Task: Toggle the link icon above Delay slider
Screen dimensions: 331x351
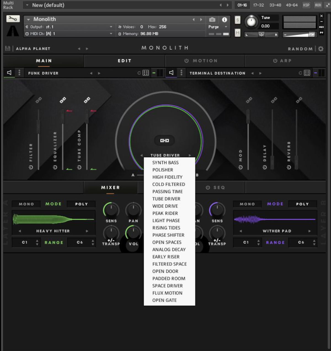Action: point(274,100)
